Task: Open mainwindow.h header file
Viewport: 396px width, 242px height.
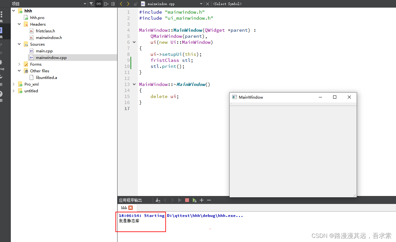Action: [49, 37]
